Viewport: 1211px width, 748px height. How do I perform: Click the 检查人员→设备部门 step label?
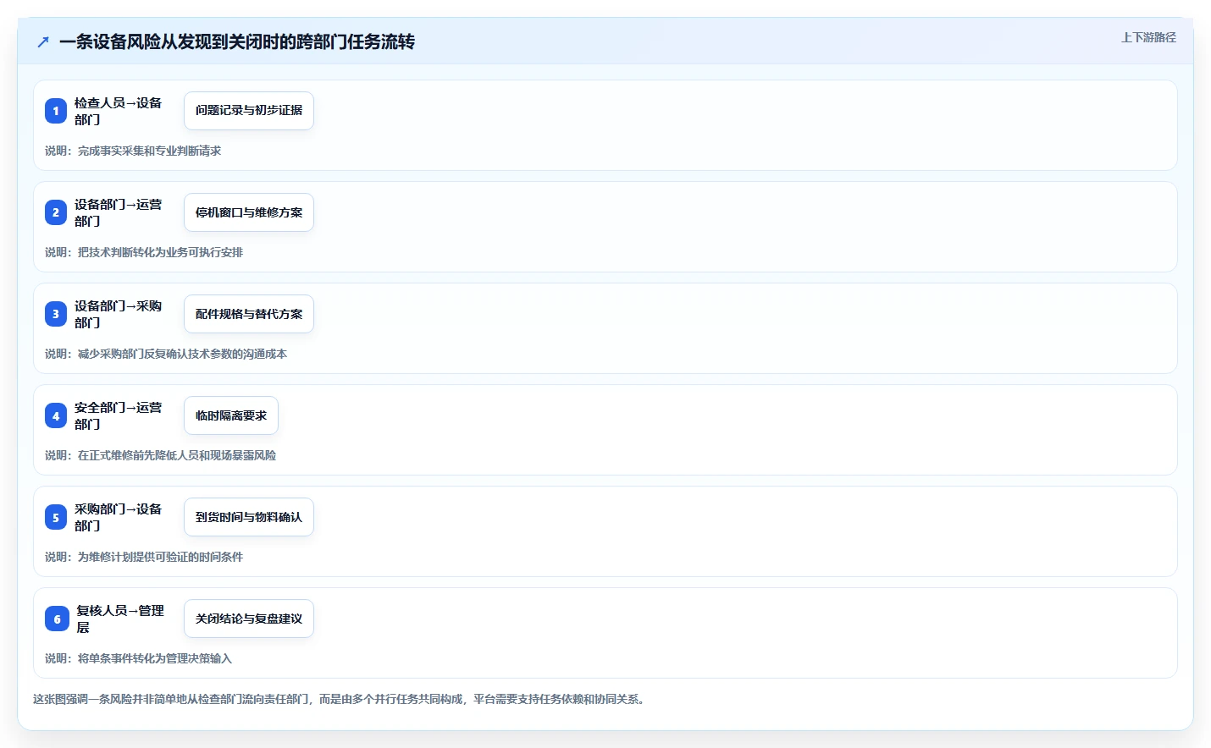[119, 111]
